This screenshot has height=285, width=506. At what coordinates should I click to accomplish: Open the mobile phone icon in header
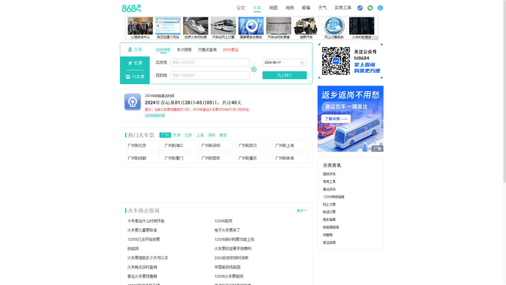[380, 8]
